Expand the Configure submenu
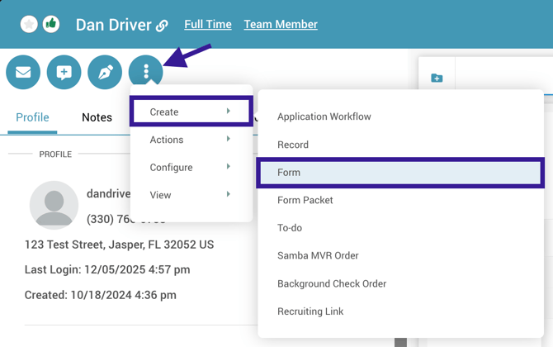This screenshot has height=347, width=553. coord(191,167)
